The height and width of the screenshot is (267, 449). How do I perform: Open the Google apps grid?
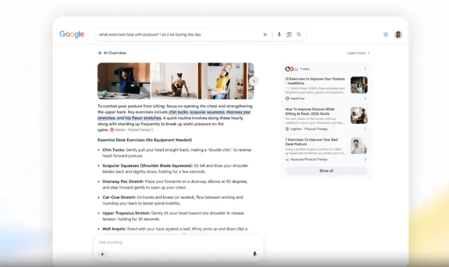click(x=386, y=34)
